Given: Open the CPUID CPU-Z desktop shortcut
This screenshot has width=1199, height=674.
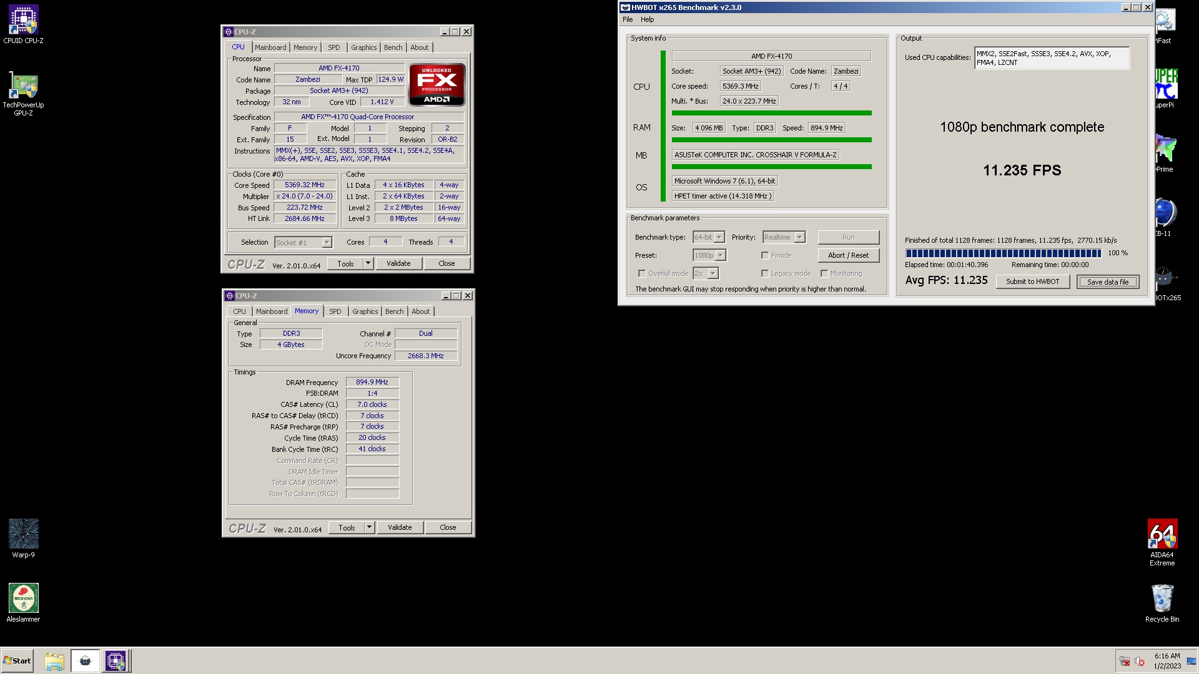Looking at the screenshot, I should coord(23,24).
